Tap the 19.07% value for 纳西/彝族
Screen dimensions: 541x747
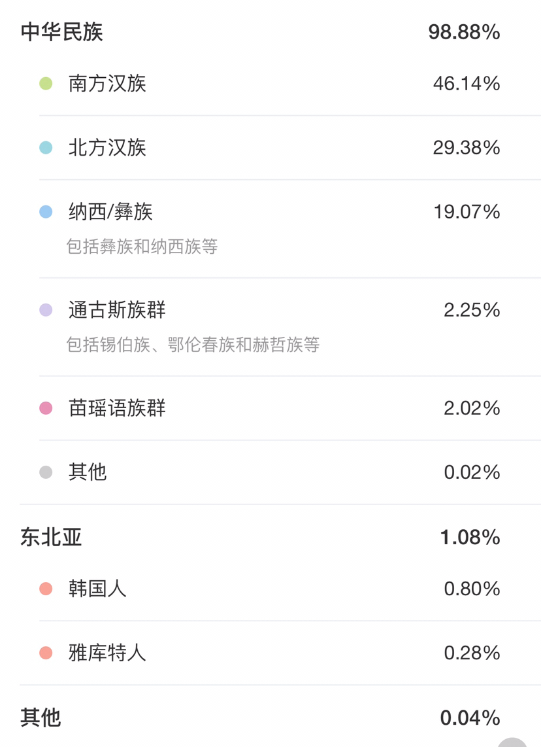(x=467, y=212)
